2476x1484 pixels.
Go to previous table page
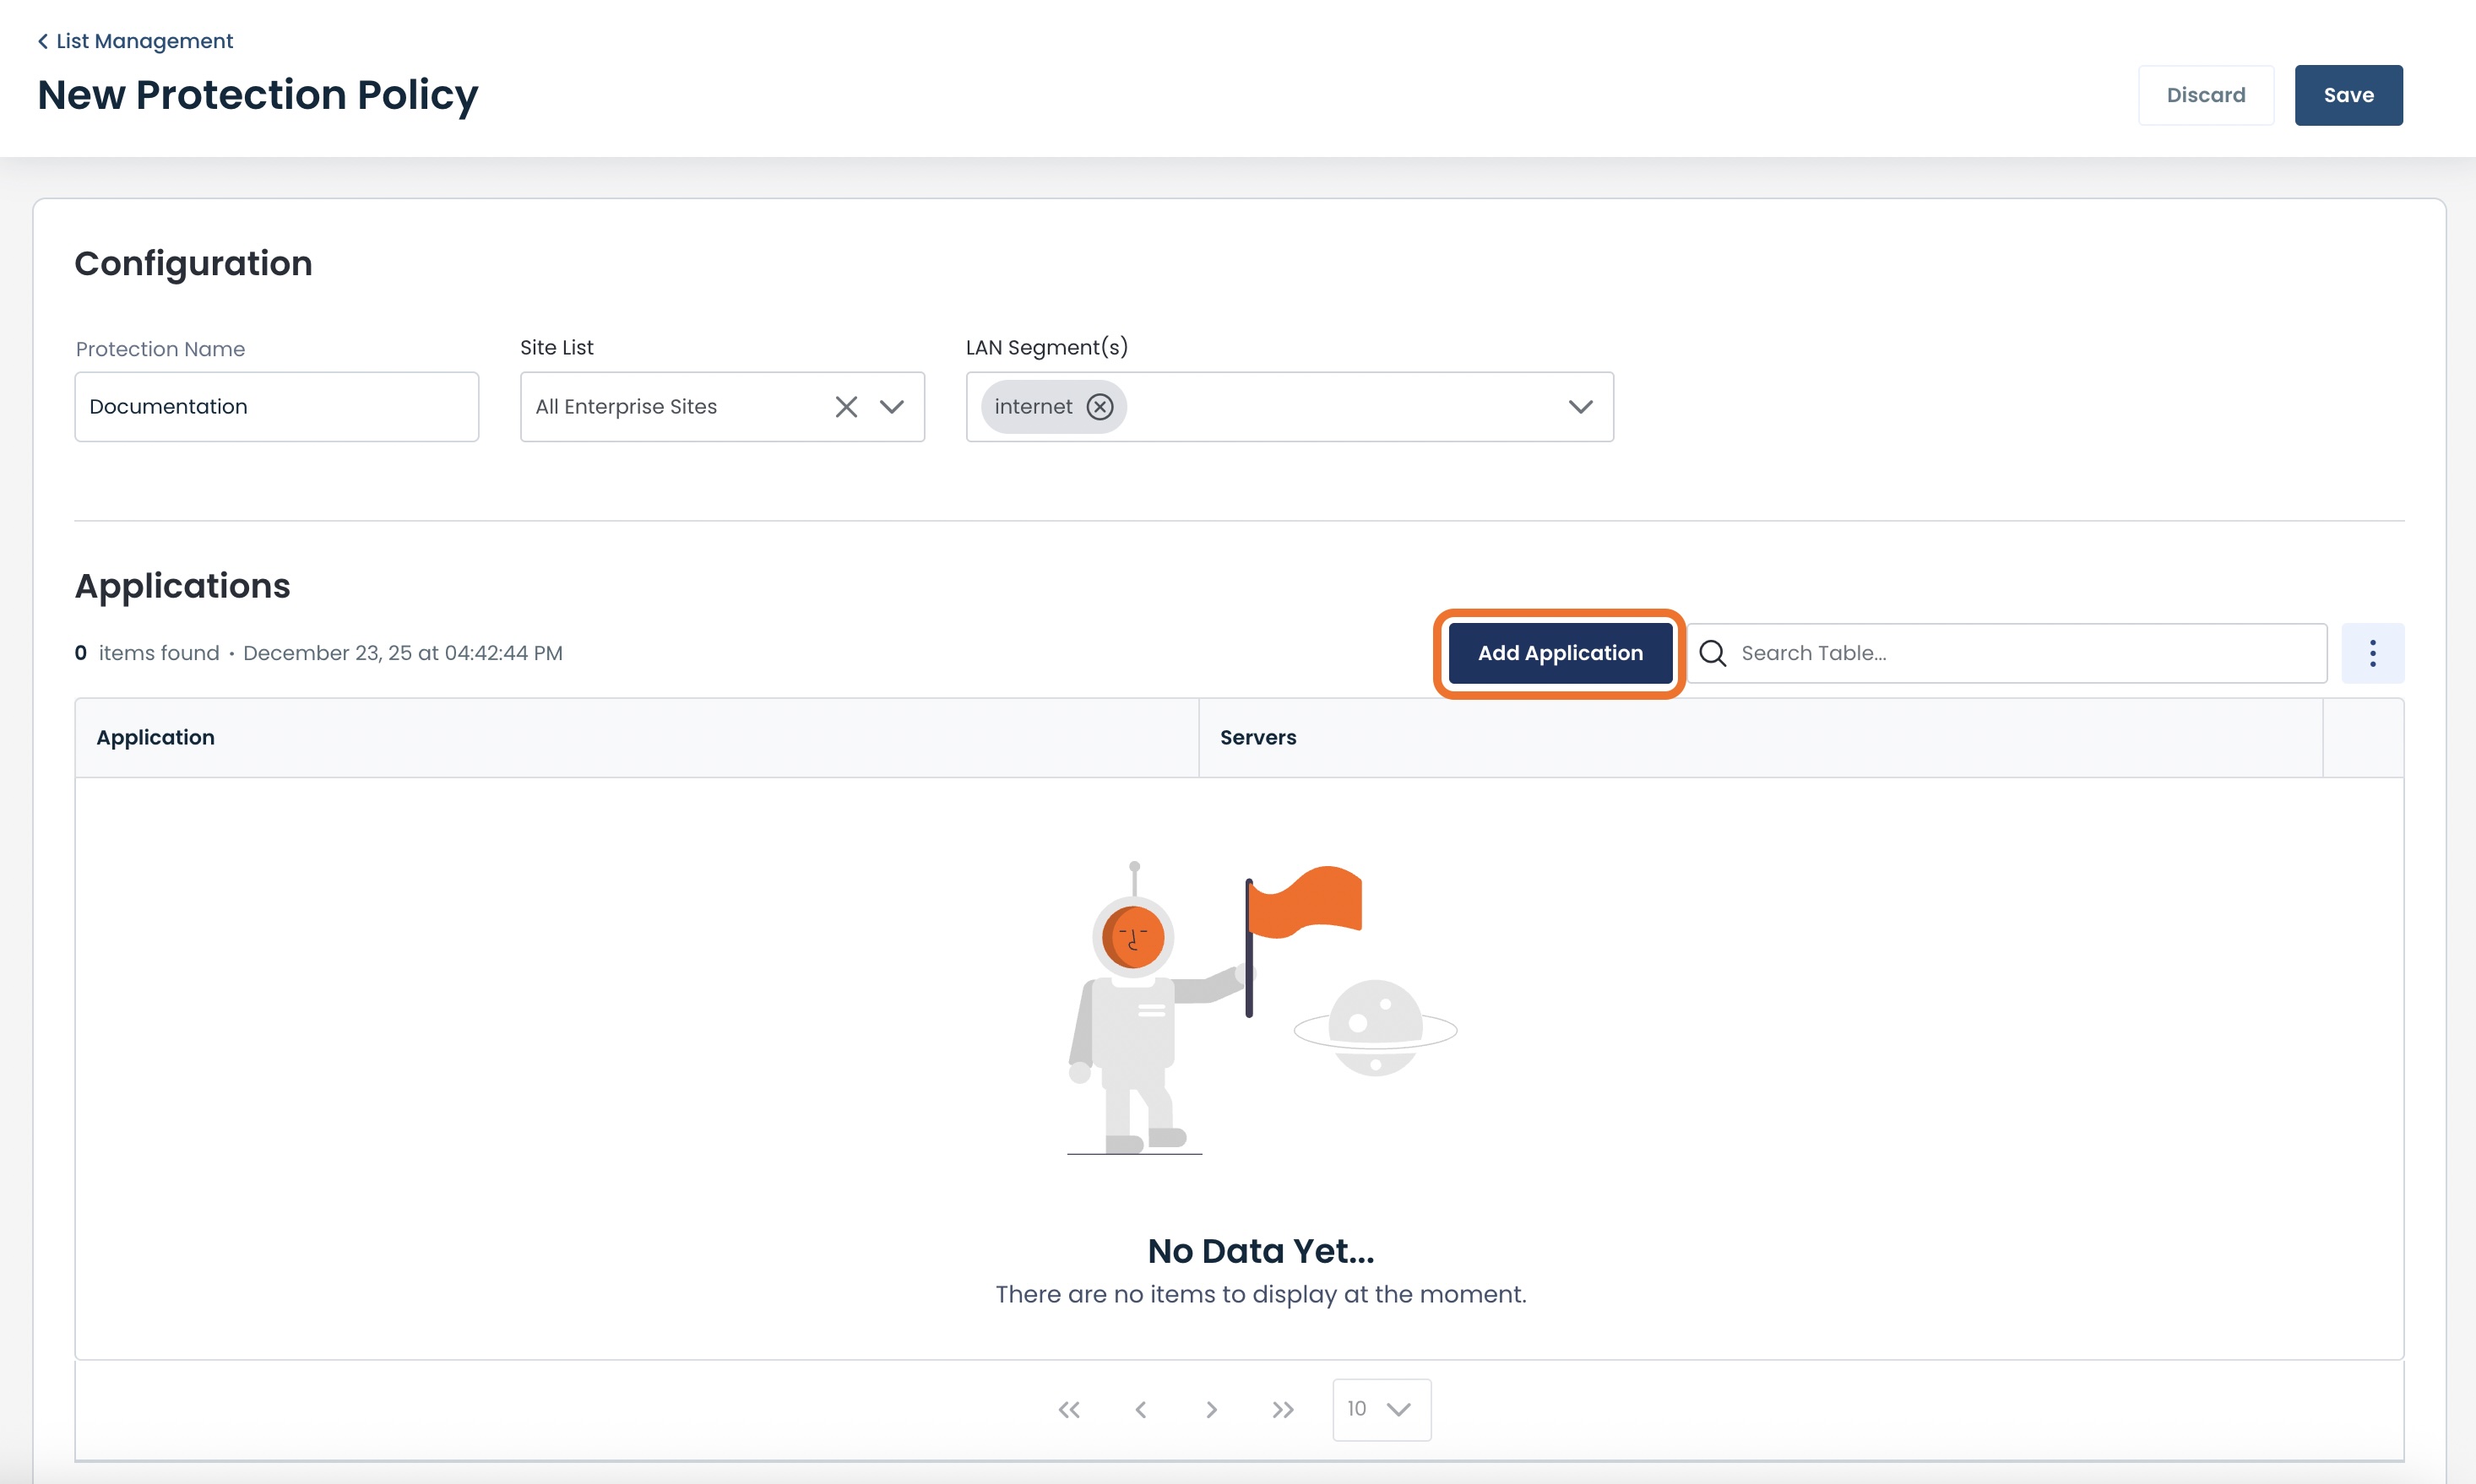click(x=1140, y=1410)
